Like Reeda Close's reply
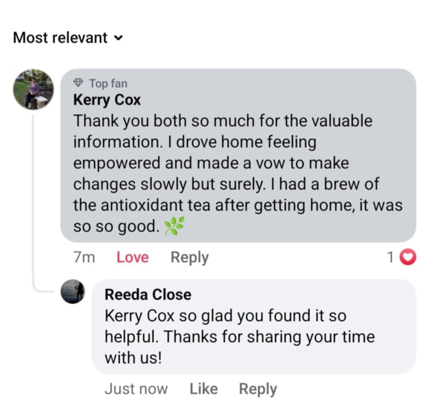The width and height of the screenshot is (429, 408). pos(203,389)
